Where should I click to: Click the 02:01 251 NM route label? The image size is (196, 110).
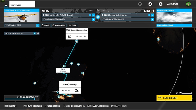pyautogui.click(x=63, y=70)
